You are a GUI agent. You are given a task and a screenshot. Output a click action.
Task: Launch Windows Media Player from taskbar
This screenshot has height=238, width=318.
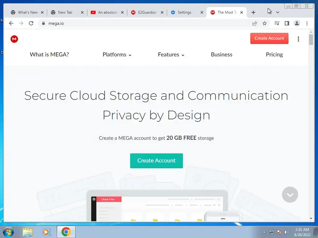tap(47, 232)
